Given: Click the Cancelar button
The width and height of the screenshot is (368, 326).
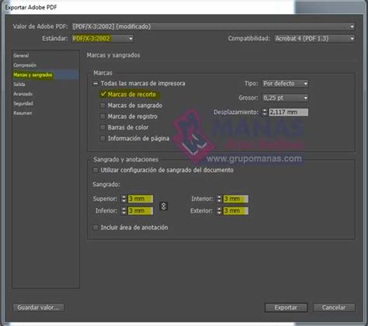Looking at the screenshot, I should (x=334, y=307).
